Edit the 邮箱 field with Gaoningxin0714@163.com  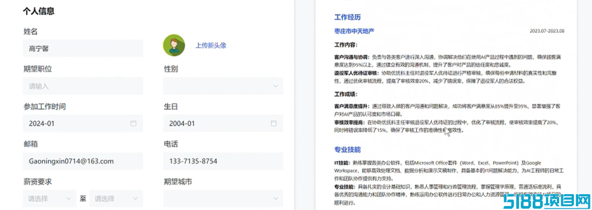point(83,161)
